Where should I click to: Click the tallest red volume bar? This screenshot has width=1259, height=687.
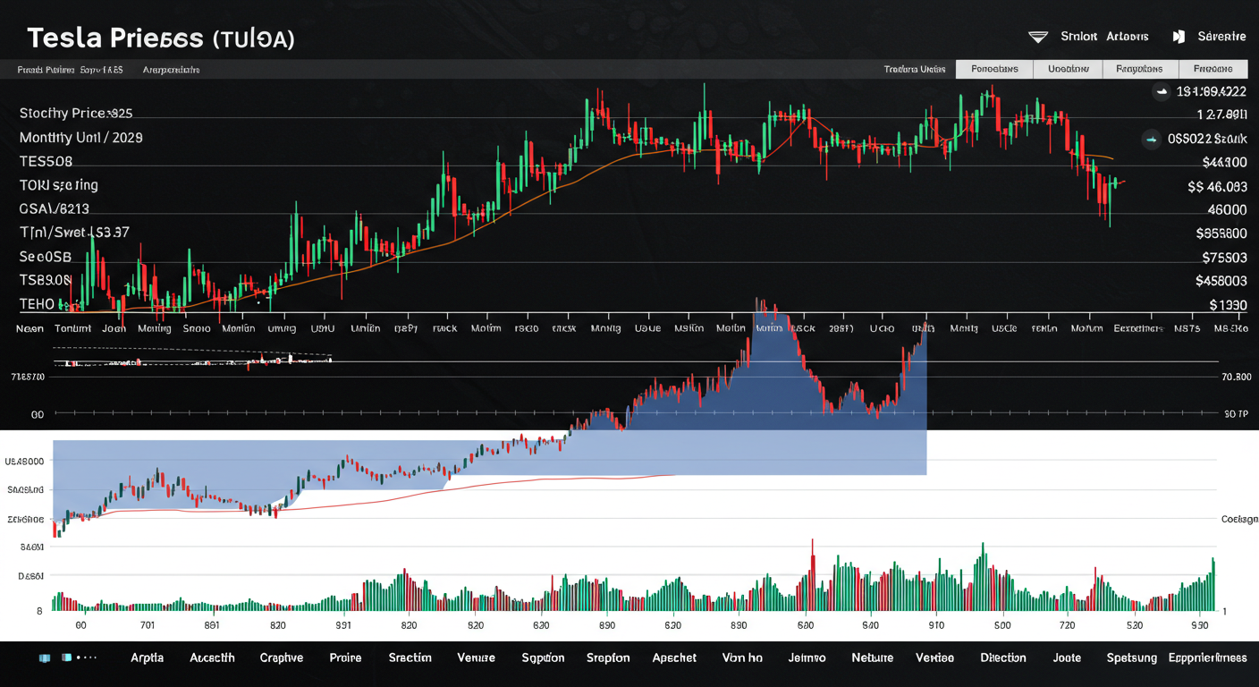click(x=813, y=575)
